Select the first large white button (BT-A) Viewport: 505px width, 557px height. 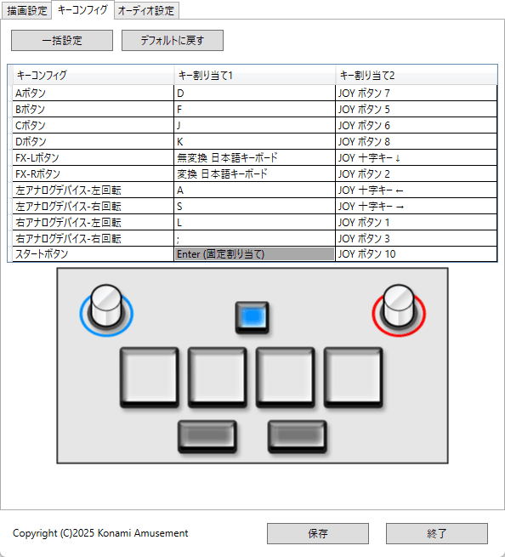pos(149,378)
